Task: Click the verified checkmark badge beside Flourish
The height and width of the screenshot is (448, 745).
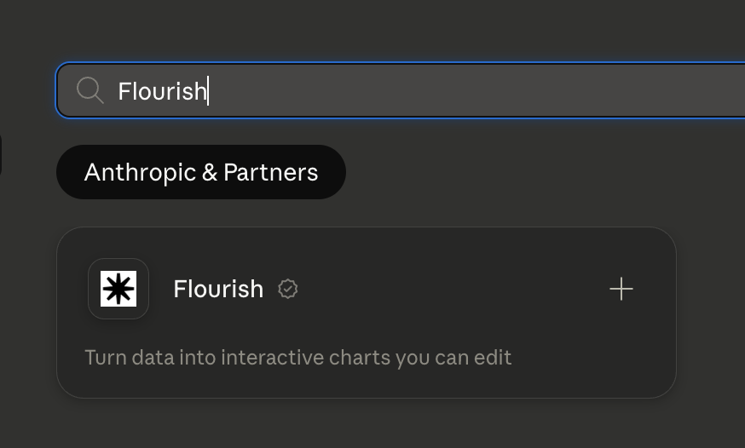Action: tap(288, 289)
